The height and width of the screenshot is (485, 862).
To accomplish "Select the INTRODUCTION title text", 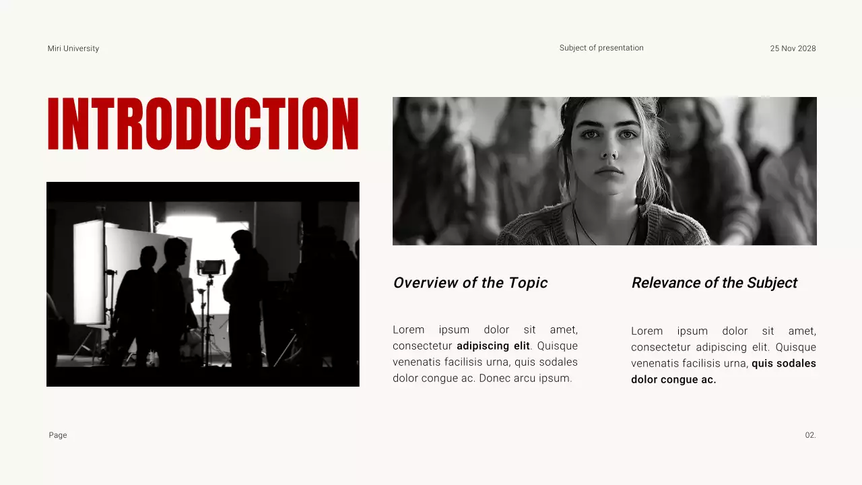I will [x=203, y=124].
